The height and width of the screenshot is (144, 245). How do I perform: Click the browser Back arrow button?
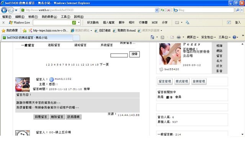pyautogui.click(x=4, y=10)
